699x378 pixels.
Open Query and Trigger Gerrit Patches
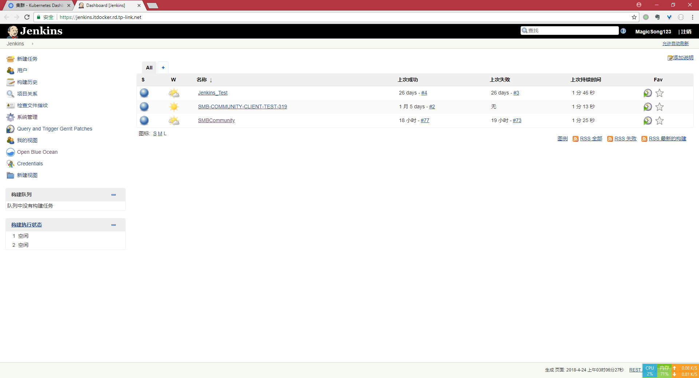[55, 129]
